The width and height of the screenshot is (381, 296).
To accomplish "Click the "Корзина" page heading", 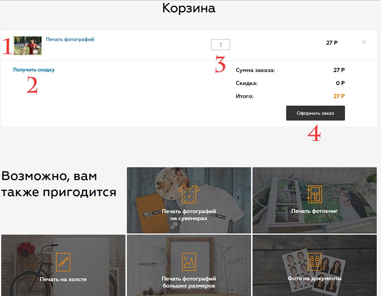I will (189, 8).
